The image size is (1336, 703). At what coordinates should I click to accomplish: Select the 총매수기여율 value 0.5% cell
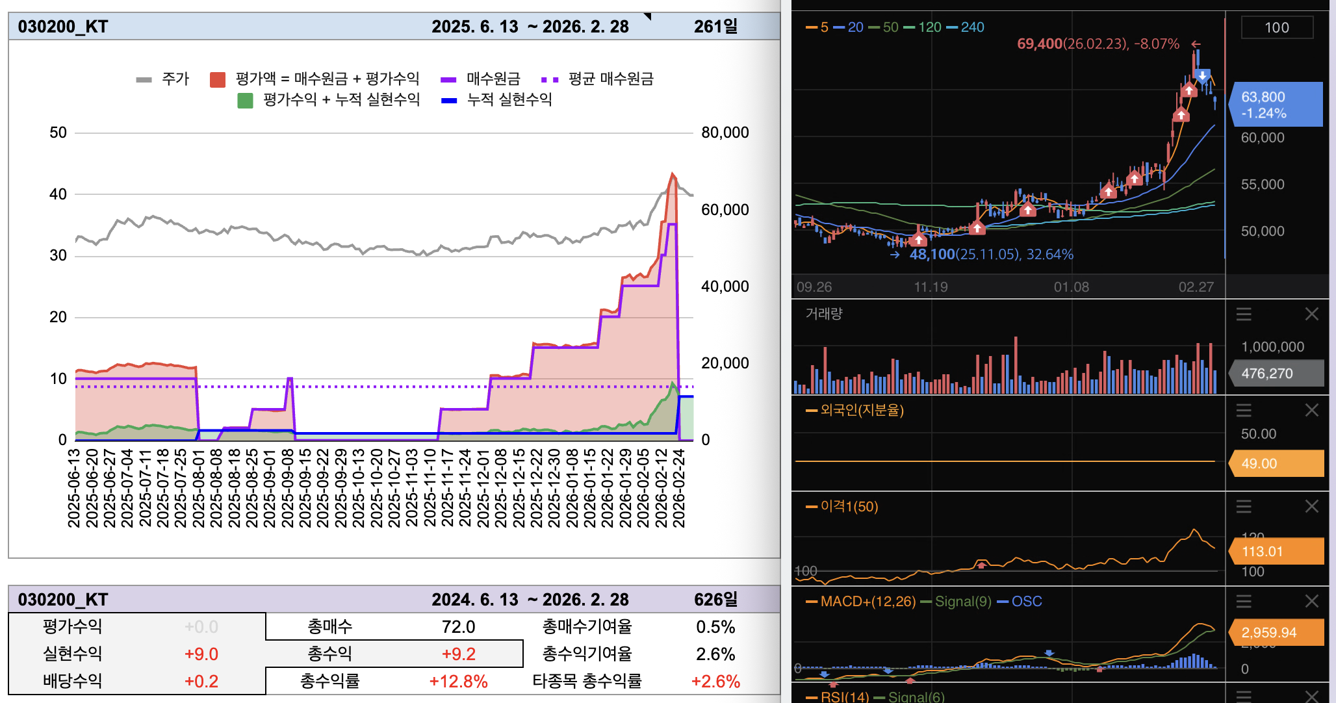[715, 626]
